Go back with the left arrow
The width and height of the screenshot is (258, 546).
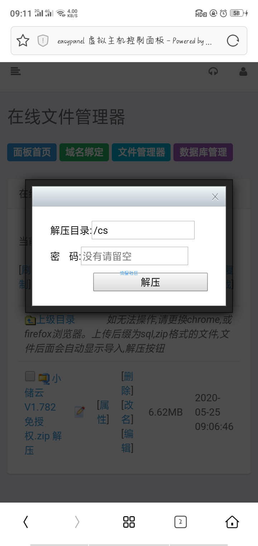25,522
